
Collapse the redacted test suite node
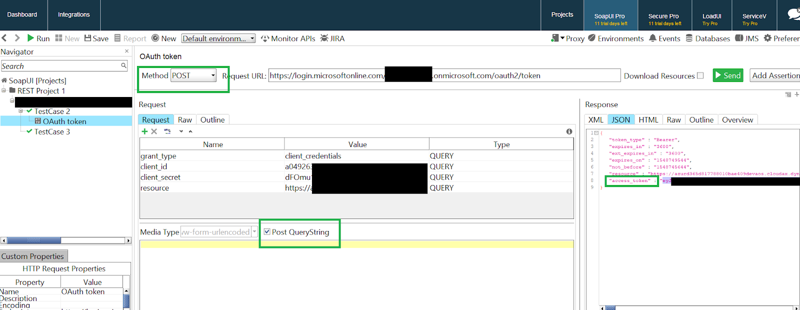click(x=12, y=100)
